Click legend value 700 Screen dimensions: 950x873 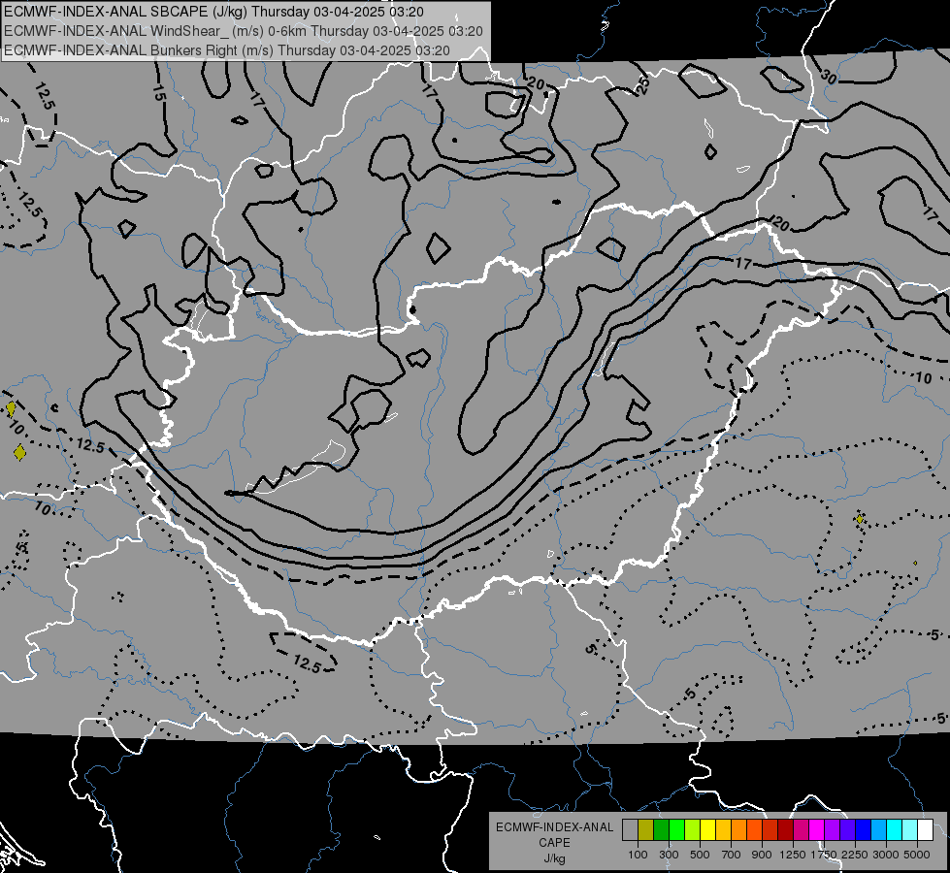732,855
